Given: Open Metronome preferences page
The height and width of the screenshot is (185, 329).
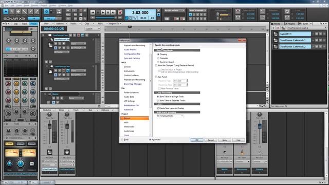Looking at the screenshot, I should (129, 127).
